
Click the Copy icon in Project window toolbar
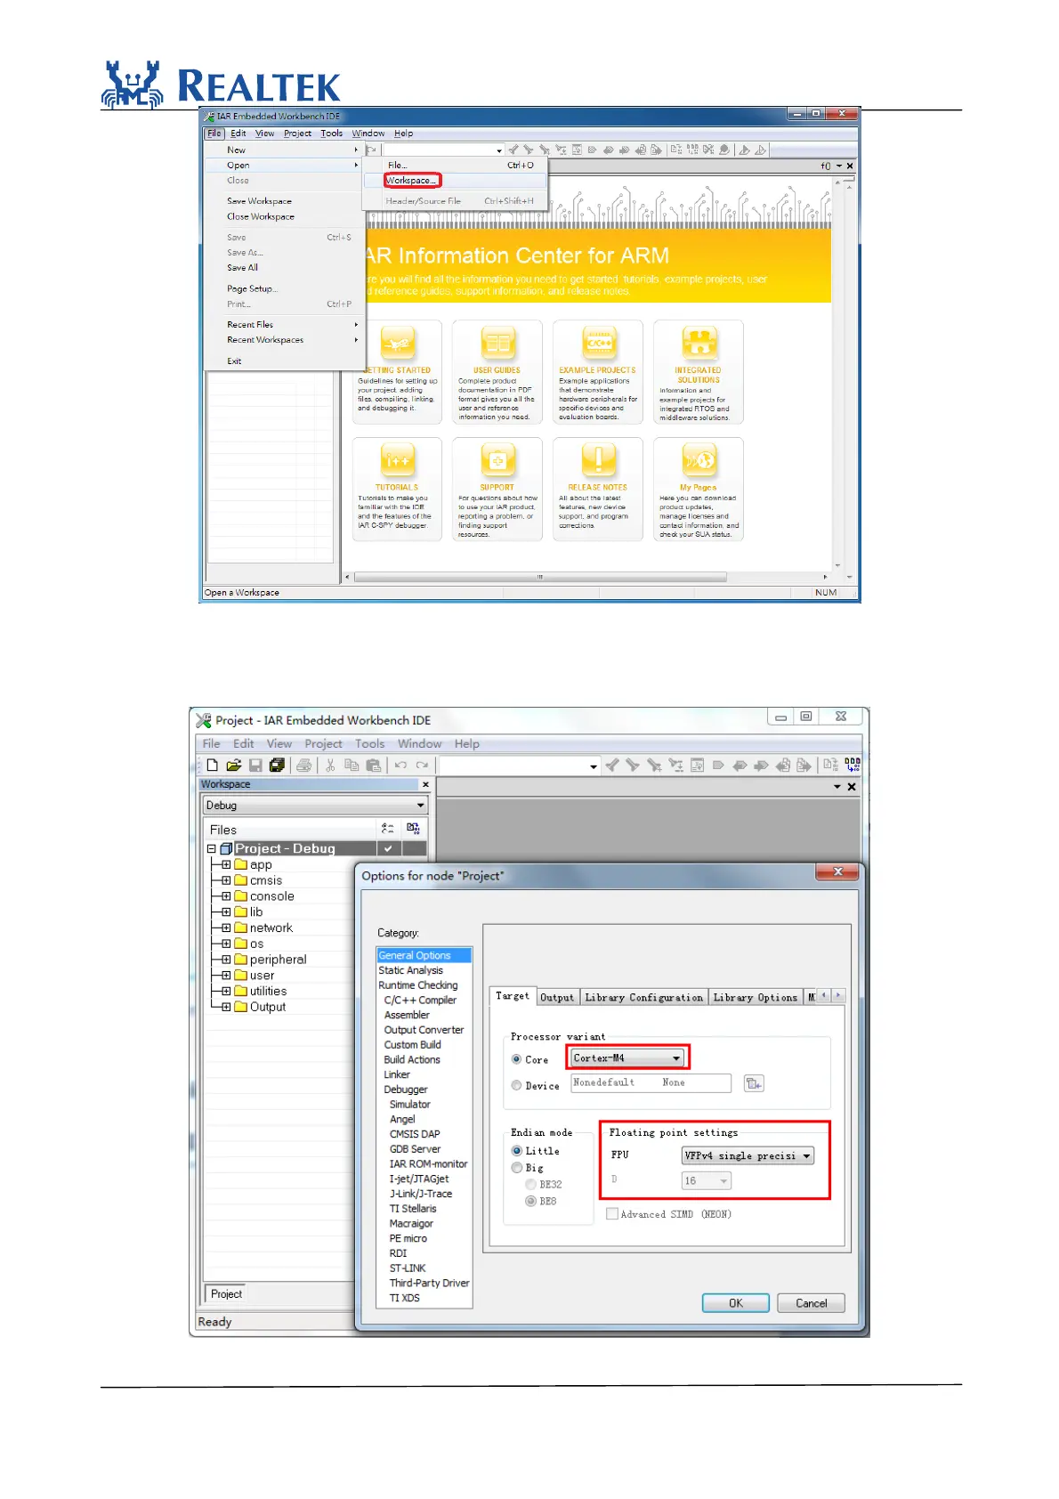coord(352,766)
